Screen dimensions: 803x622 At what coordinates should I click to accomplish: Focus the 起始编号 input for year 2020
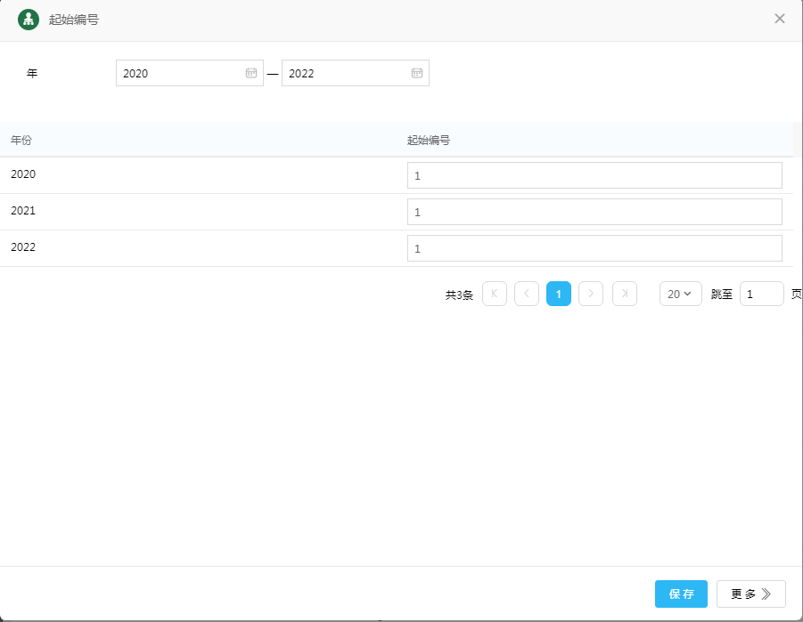pyautogui.click(x=594, y=175)
